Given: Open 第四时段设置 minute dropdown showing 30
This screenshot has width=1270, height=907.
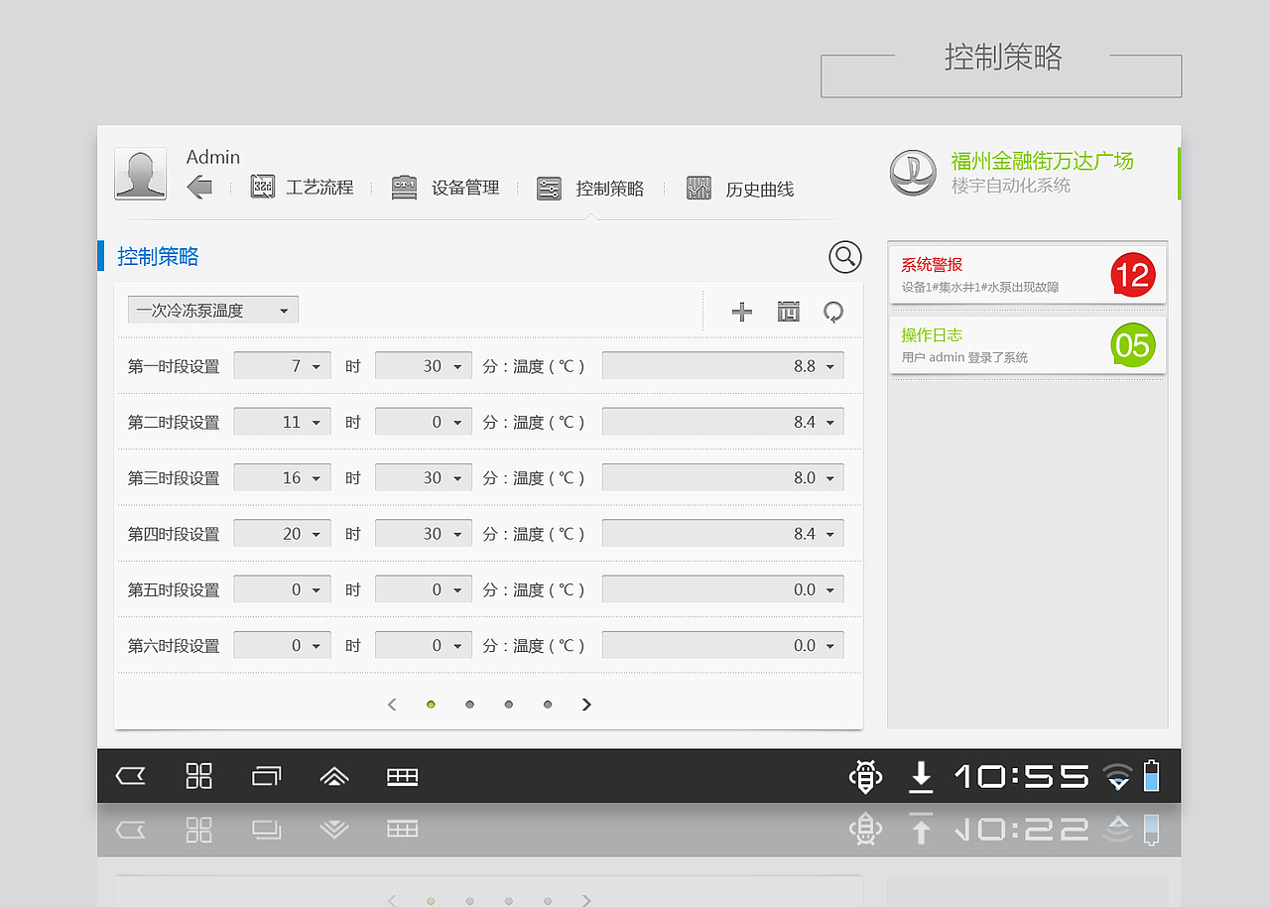Looking at the screenshot, I should pos(424,532).
